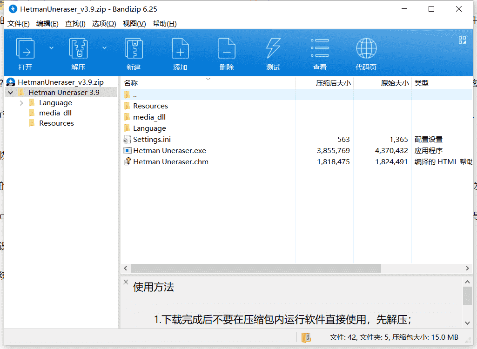Click the archive icon in the status bar
The height and width of the screenshot is (349, 477).
coord(306,337)
